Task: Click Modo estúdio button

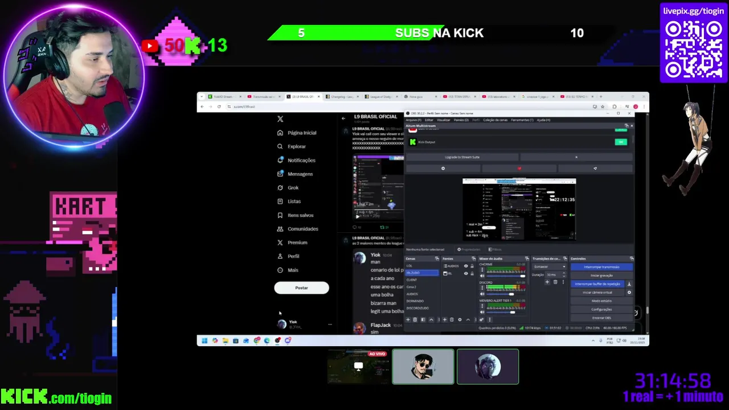Action: point(602,301)
